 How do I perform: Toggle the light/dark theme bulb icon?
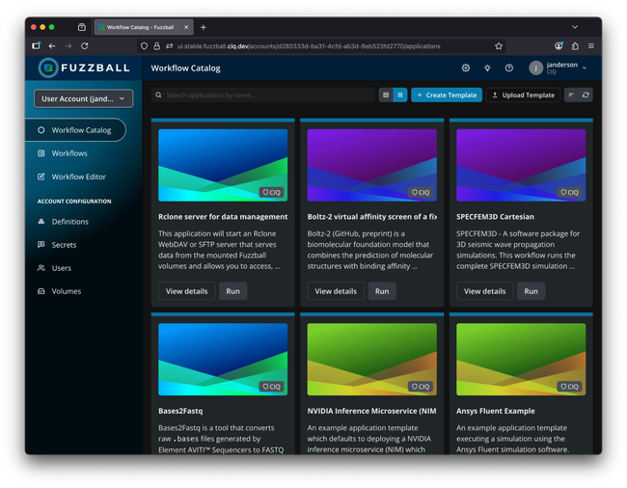[487, 68]
